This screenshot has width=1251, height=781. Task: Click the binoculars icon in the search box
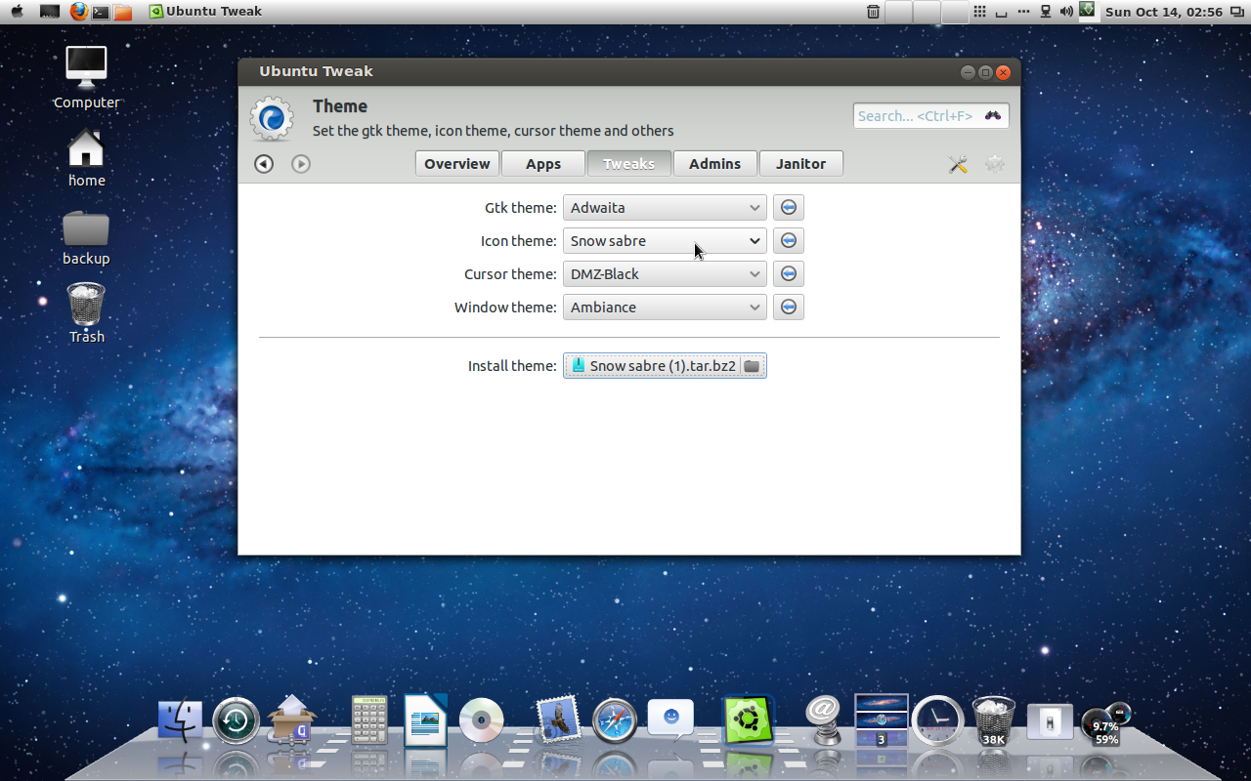993,115
